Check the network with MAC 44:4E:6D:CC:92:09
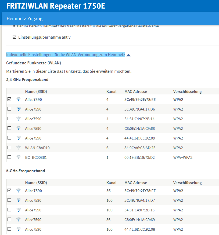Image resolution: width=219 pixels, height=235 pixels. pos(9,138)
